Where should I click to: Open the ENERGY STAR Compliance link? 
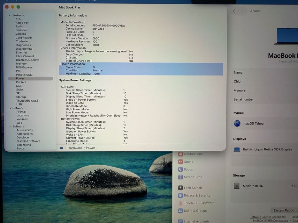(x=270, y=220)
